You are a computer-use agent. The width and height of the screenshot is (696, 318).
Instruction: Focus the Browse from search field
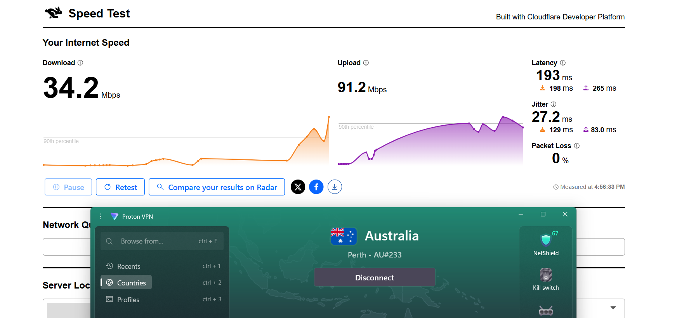pos(162,241)
